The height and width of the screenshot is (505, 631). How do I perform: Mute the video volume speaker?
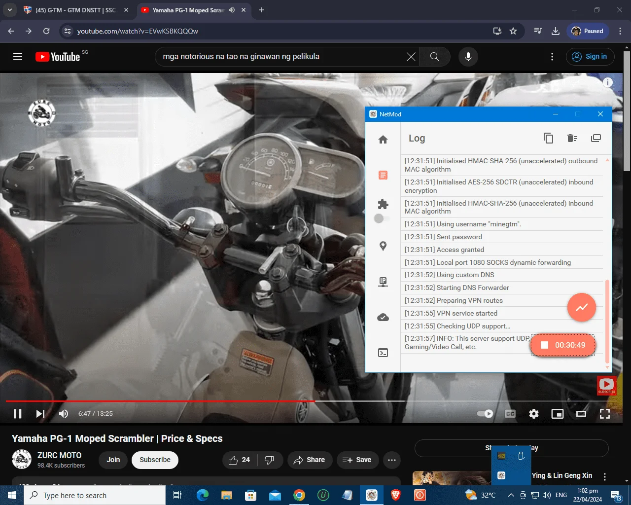64,414
